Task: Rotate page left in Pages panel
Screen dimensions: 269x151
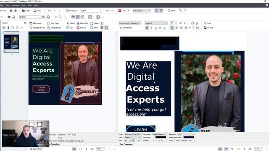Action: tap(13, 28)
